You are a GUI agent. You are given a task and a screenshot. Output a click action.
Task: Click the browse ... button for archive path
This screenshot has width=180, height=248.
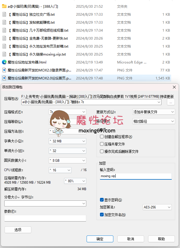(x=171, y=102)
